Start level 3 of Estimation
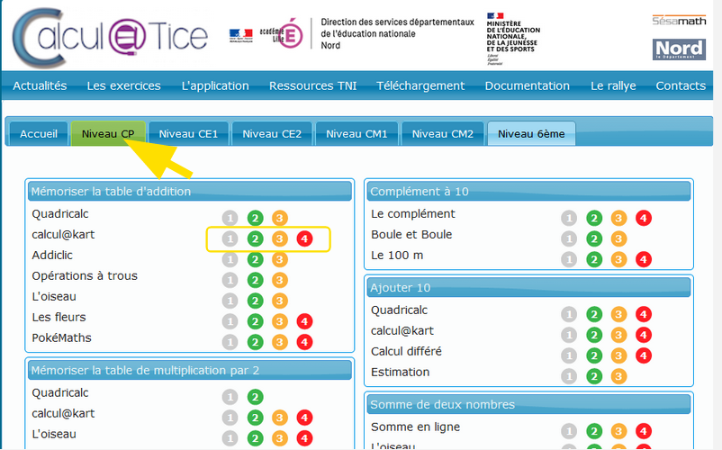This screenshot has height=450, width=722. coord(618,376)
